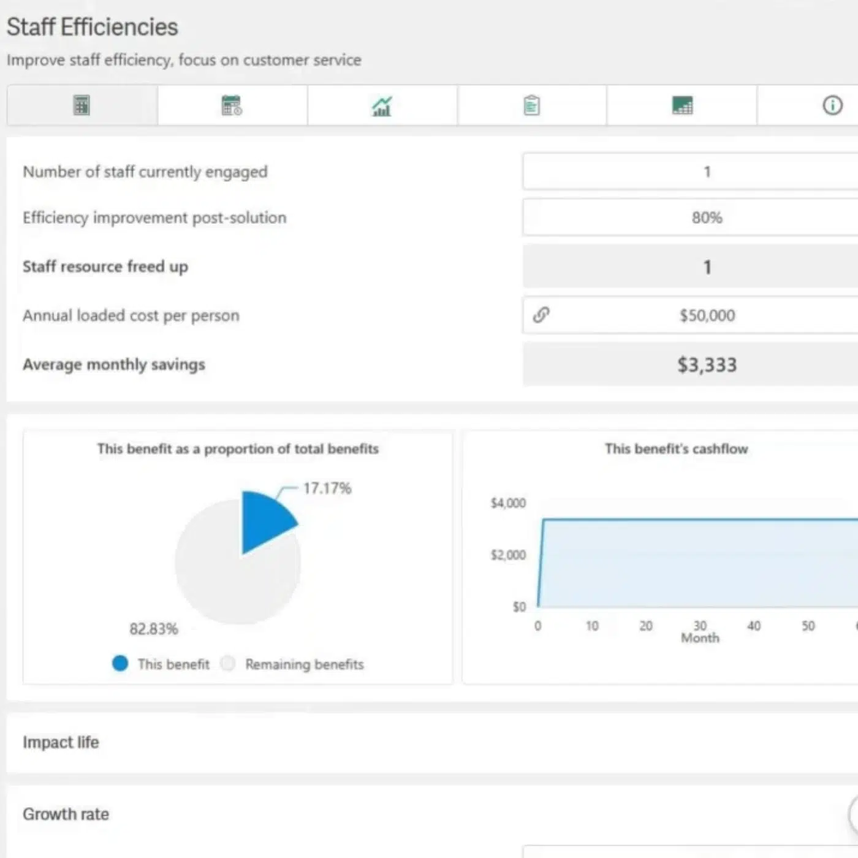
Task: Click the information icon tab
Action: coord(832,105)
